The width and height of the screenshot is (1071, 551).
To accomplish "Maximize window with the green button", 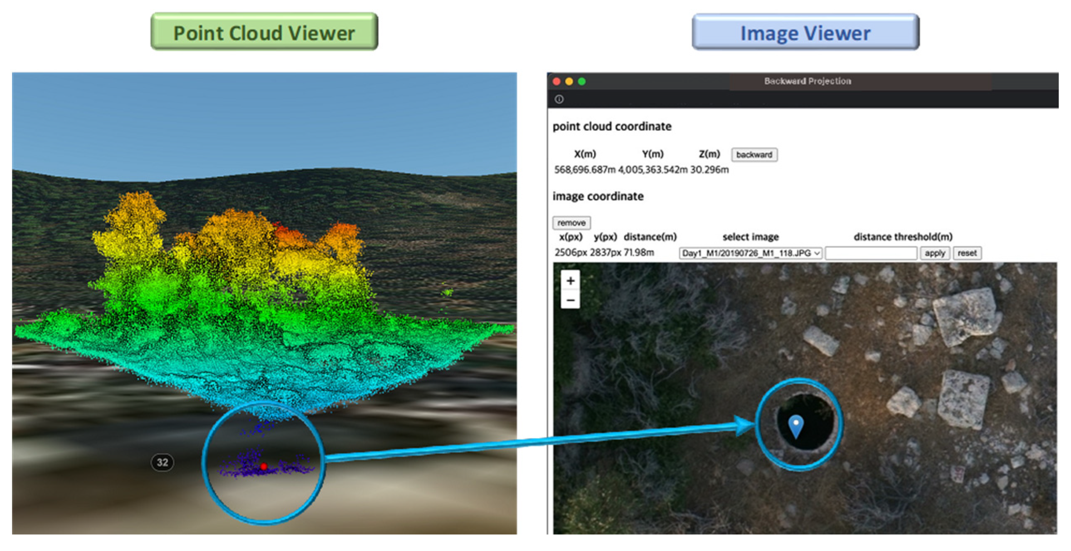I will pyautogui.click(x=582, y=81).
